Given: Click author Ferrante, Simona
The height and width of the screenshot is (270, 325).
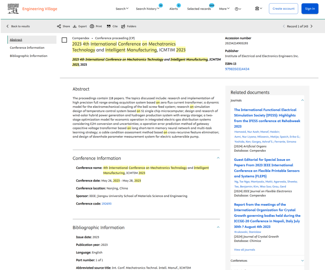Looking at the screenshot, I should (x=285, y=142).
